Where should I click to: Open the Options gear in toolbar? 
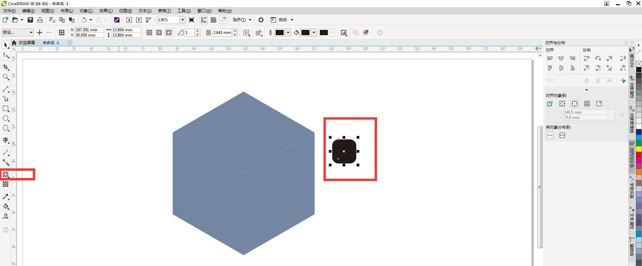click(x=261, y=20)
